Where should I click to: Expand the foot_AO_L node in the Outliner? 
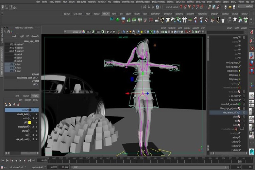coord(244,96)
